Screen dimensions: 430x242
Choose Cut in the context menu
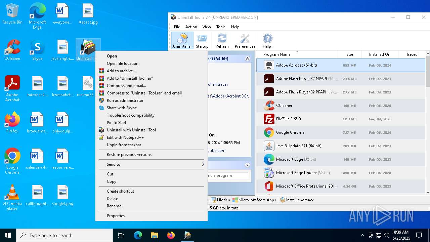(152, 174)
